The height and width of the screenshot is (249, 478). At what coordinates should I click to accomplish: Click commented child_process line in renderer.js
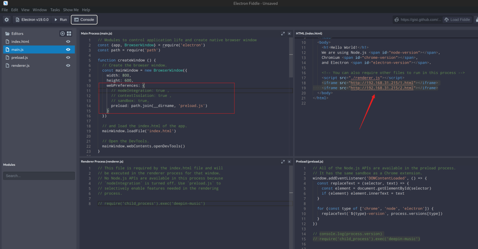(151, 203)
